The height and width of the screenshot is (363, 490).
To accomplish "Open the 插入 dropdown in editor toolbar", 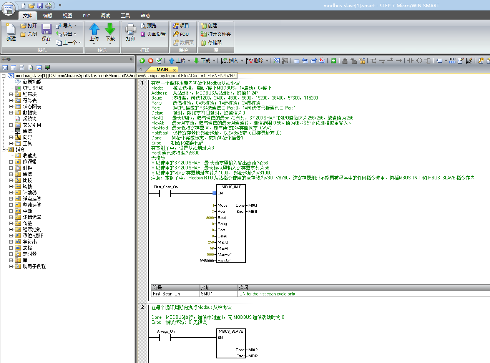I will 242,61.
